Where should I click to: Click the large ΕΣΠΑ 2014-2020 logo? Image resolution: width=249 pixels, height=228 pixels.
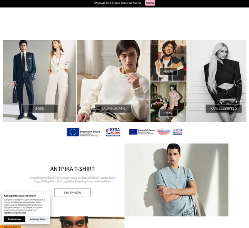click(113, 132)
